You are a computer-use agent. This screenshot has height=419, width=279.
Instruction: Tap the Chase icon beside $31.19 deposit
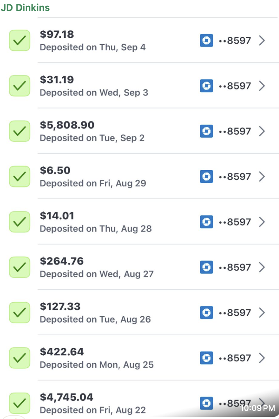[207, 86]
